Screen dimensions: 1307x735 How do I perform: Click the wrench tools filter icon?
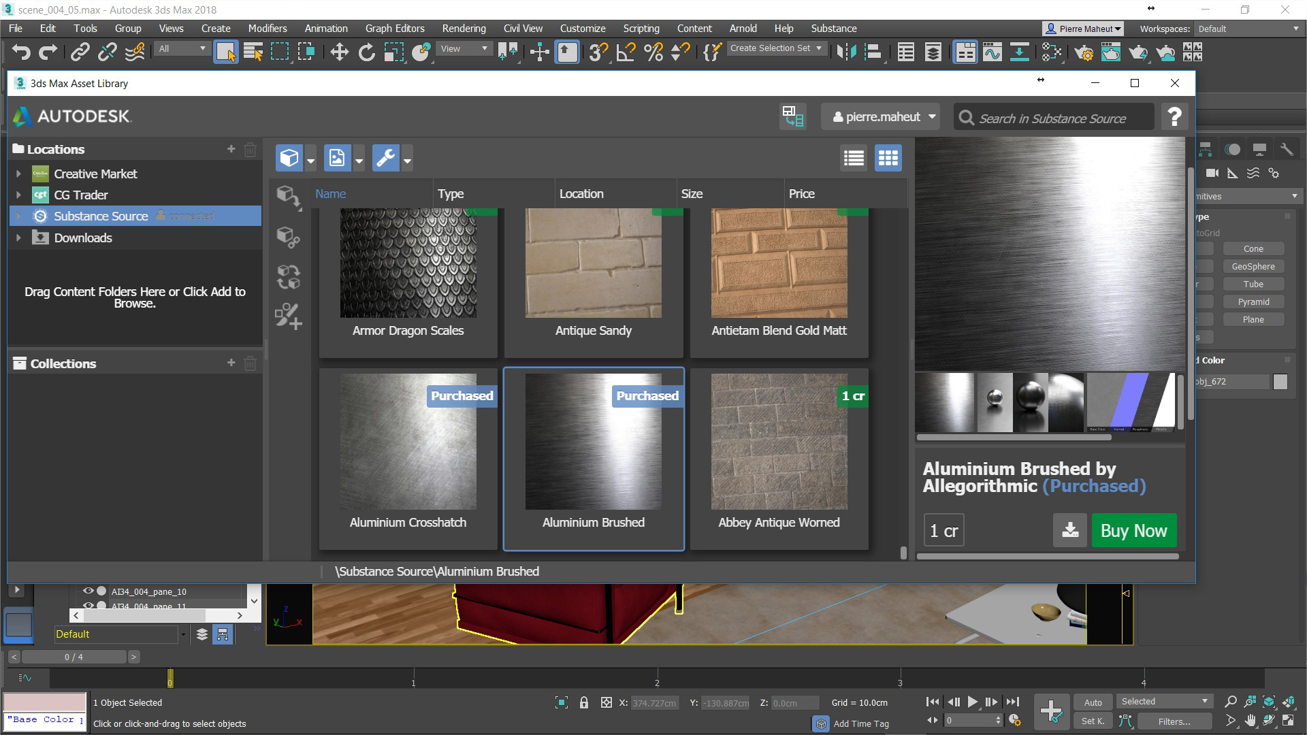click(x=385, y=158)
